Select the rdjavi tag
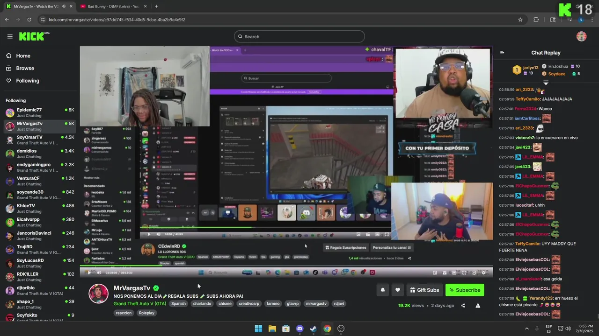Screen dimensions: 599x336 [339, 304]
